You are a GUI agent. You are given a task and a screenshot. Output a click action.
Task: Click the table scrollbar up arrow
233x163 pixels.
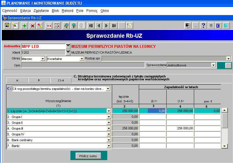tap(225, 110)
